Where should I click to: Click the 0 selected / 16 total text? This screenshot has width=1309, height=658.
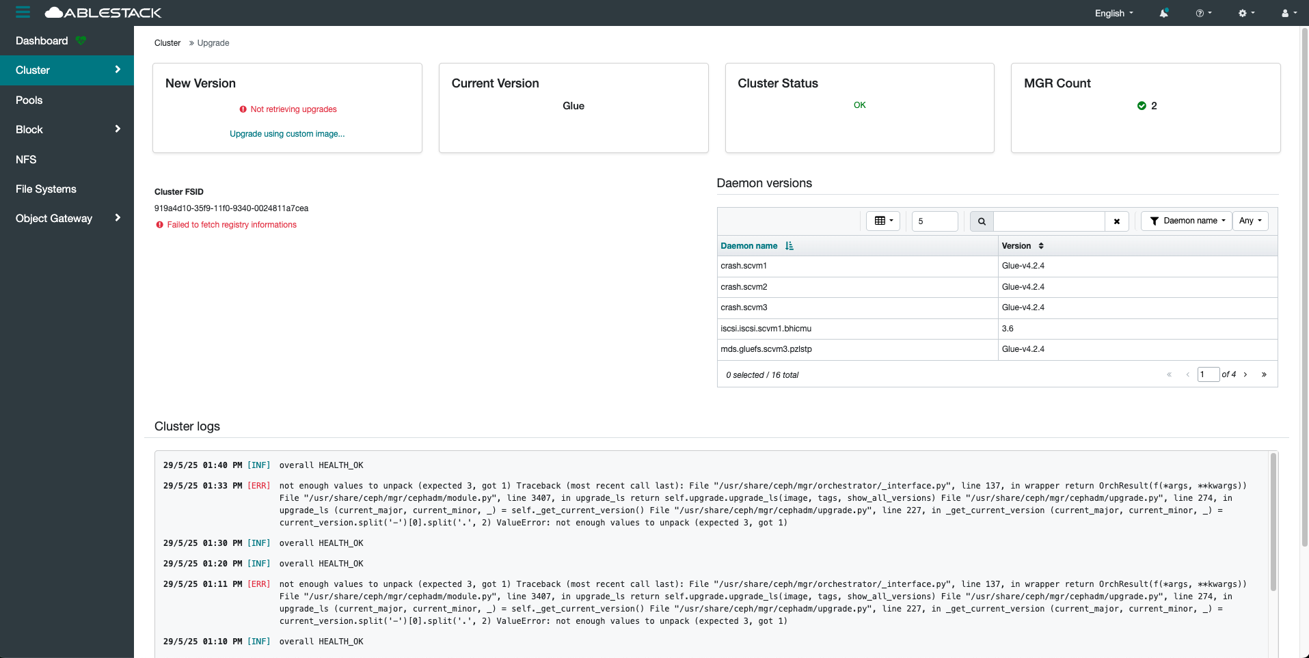tap(762, 375)
